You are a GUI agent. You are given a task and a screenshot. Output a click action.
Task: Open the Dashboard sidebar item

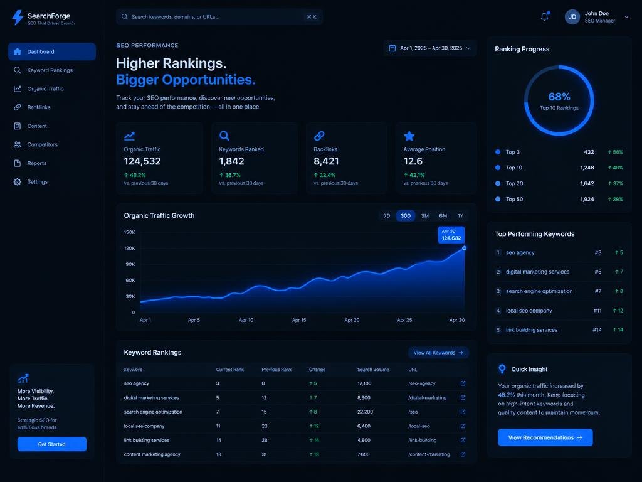click(x=52, y=51)
